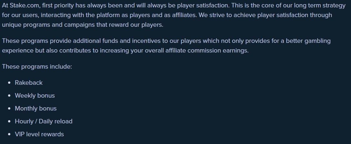Click the bullet beside Hourly / Daily reload
Viewport: 351px width, 144px height.
click(x=9, y=122)
